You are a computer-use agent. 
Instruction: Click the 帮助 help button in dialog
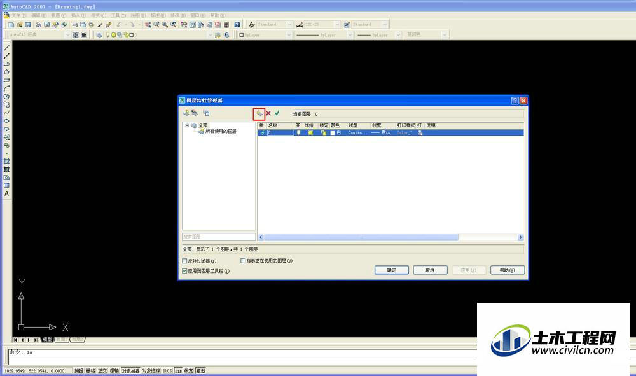pyautogui.click(x=507, y=270)
